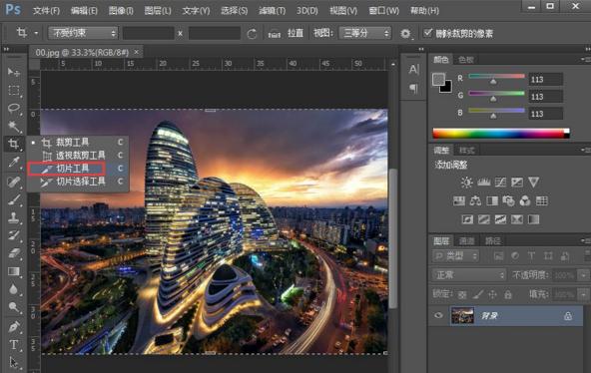Select the Move tool
The height and width of the screenshot is (373, 591).
[x=14, y=72]
